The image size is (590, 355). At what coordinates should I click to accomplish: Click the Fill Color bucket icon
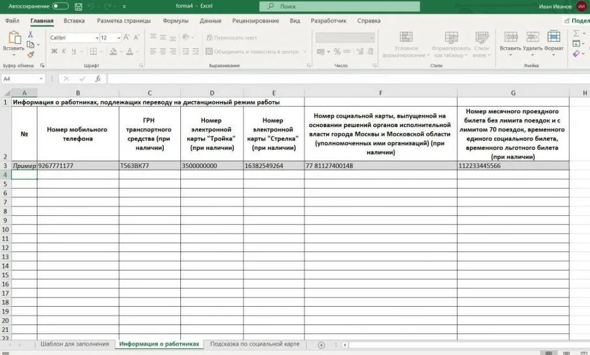coord(113,51)
